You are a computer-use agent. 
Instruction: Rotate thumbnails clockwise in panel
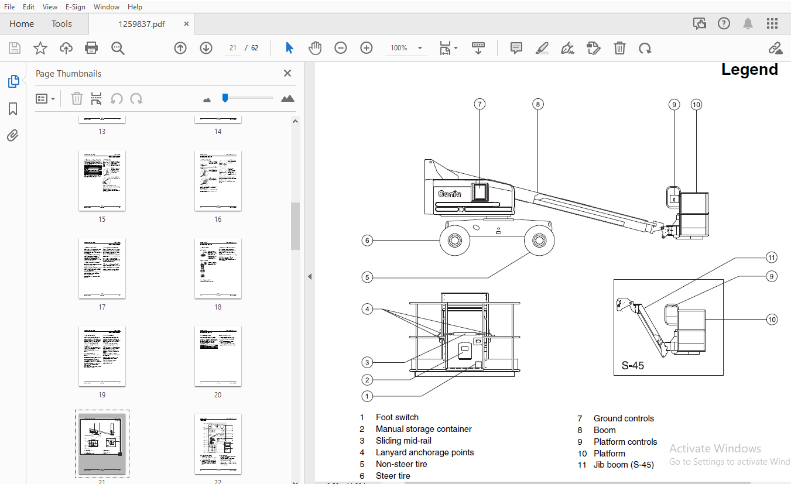[x=136, y=98]
